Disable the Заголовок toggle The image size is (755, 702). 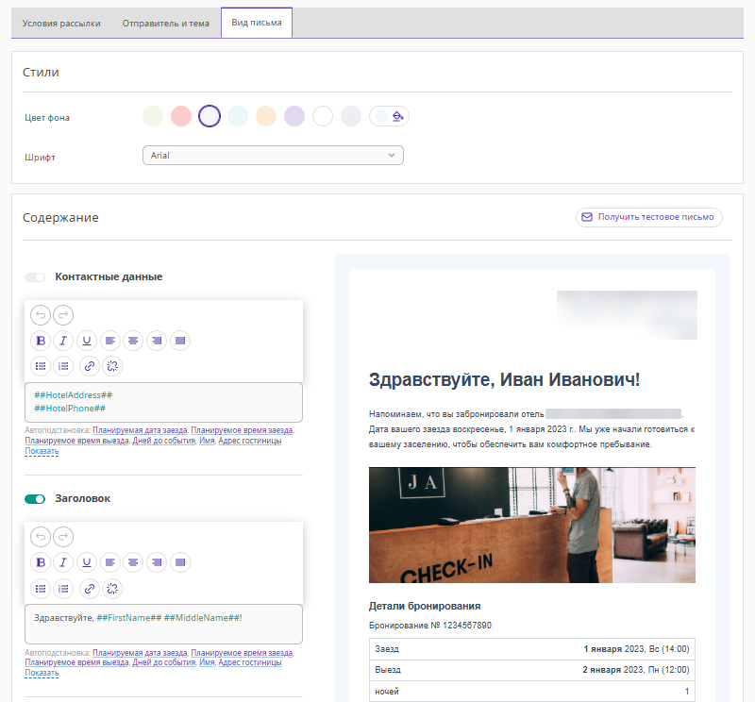(35, 499)
